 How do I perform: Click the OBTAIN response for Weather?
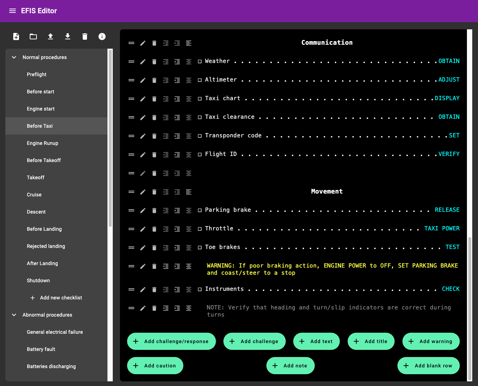(449, 61)
